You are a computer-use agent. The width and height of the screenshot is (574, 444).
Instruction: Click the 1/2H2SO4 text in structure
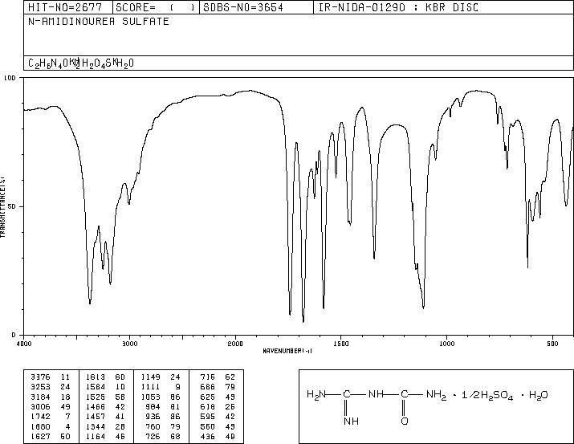click(487, 395)
